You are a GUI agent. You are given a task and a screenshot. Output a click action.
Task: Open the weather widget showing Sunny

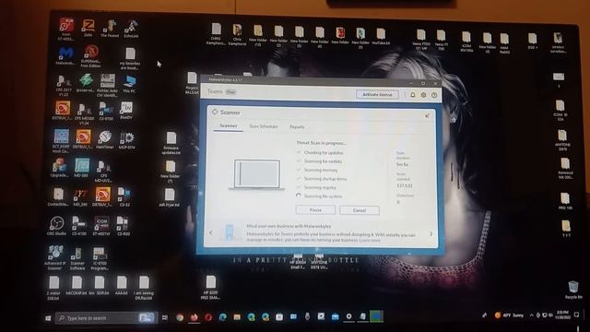[509, 315]
